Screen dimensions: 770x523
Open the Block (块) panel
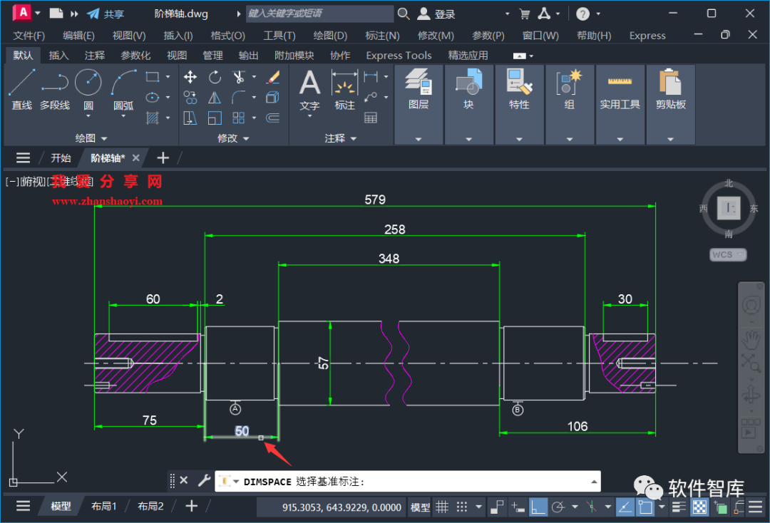469,105
